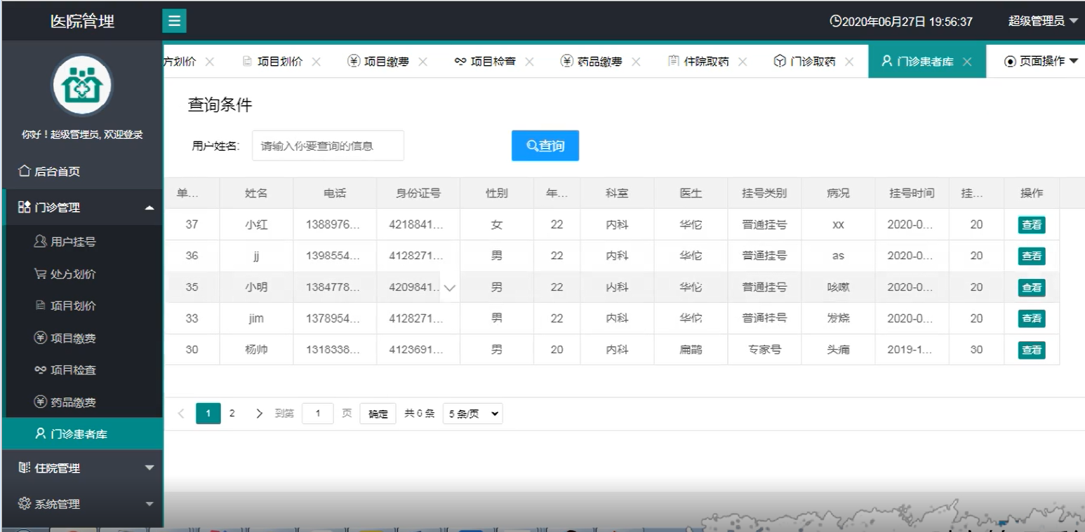Click the 挂号时间 column header

(x=912, y=193)
